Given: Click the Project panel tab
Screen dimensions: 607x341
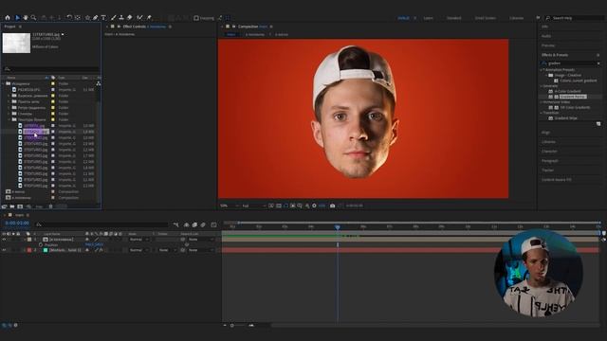Looking at the screenshot, I should (9, 27).
